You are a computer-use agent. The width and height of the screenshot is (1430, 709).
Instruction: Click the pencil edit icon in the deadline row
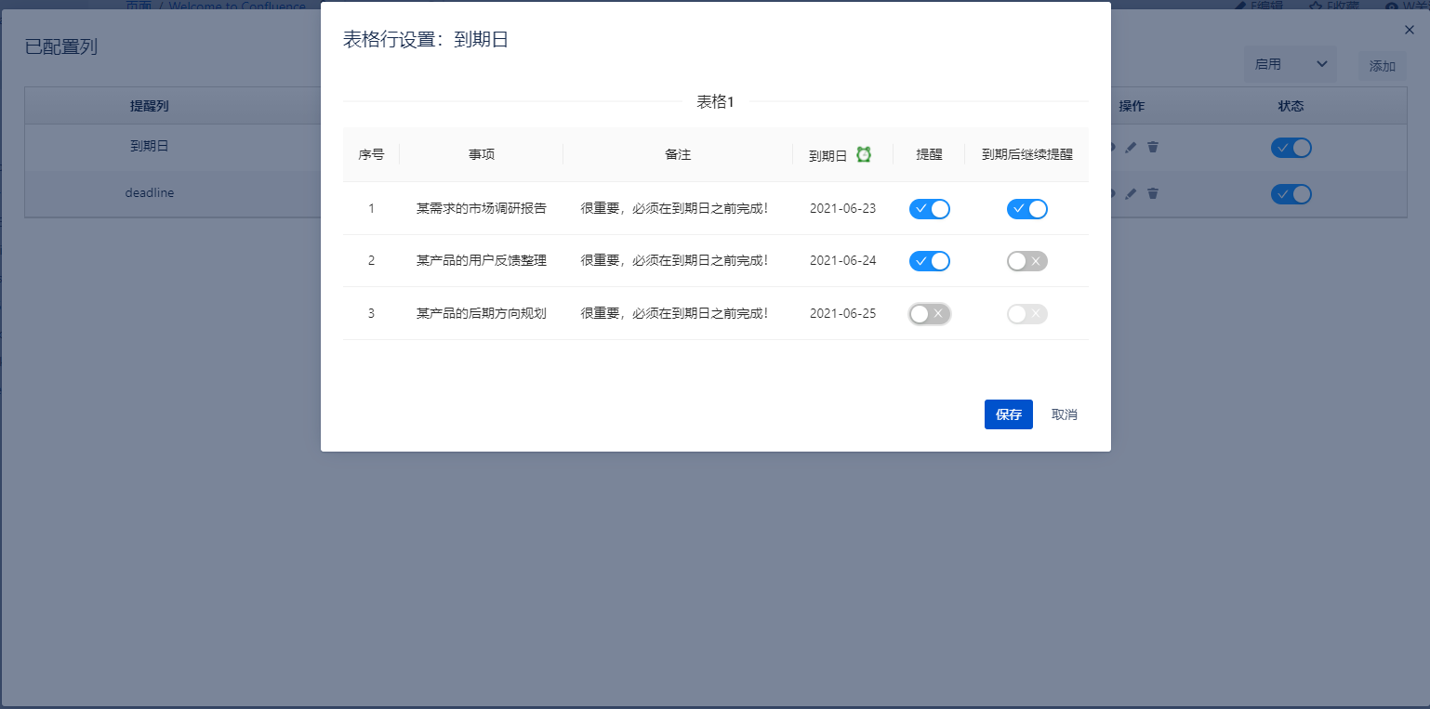[1131, 193]
